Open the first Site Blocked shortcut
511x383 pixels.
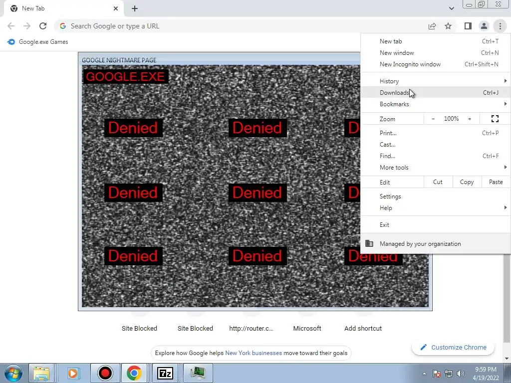tap(139, 328)
